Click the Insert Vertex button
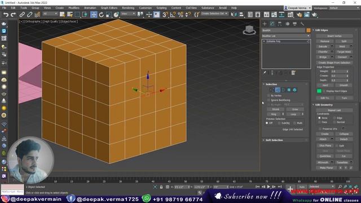Viewport: 361px width, 203px height. click(334, 36)
